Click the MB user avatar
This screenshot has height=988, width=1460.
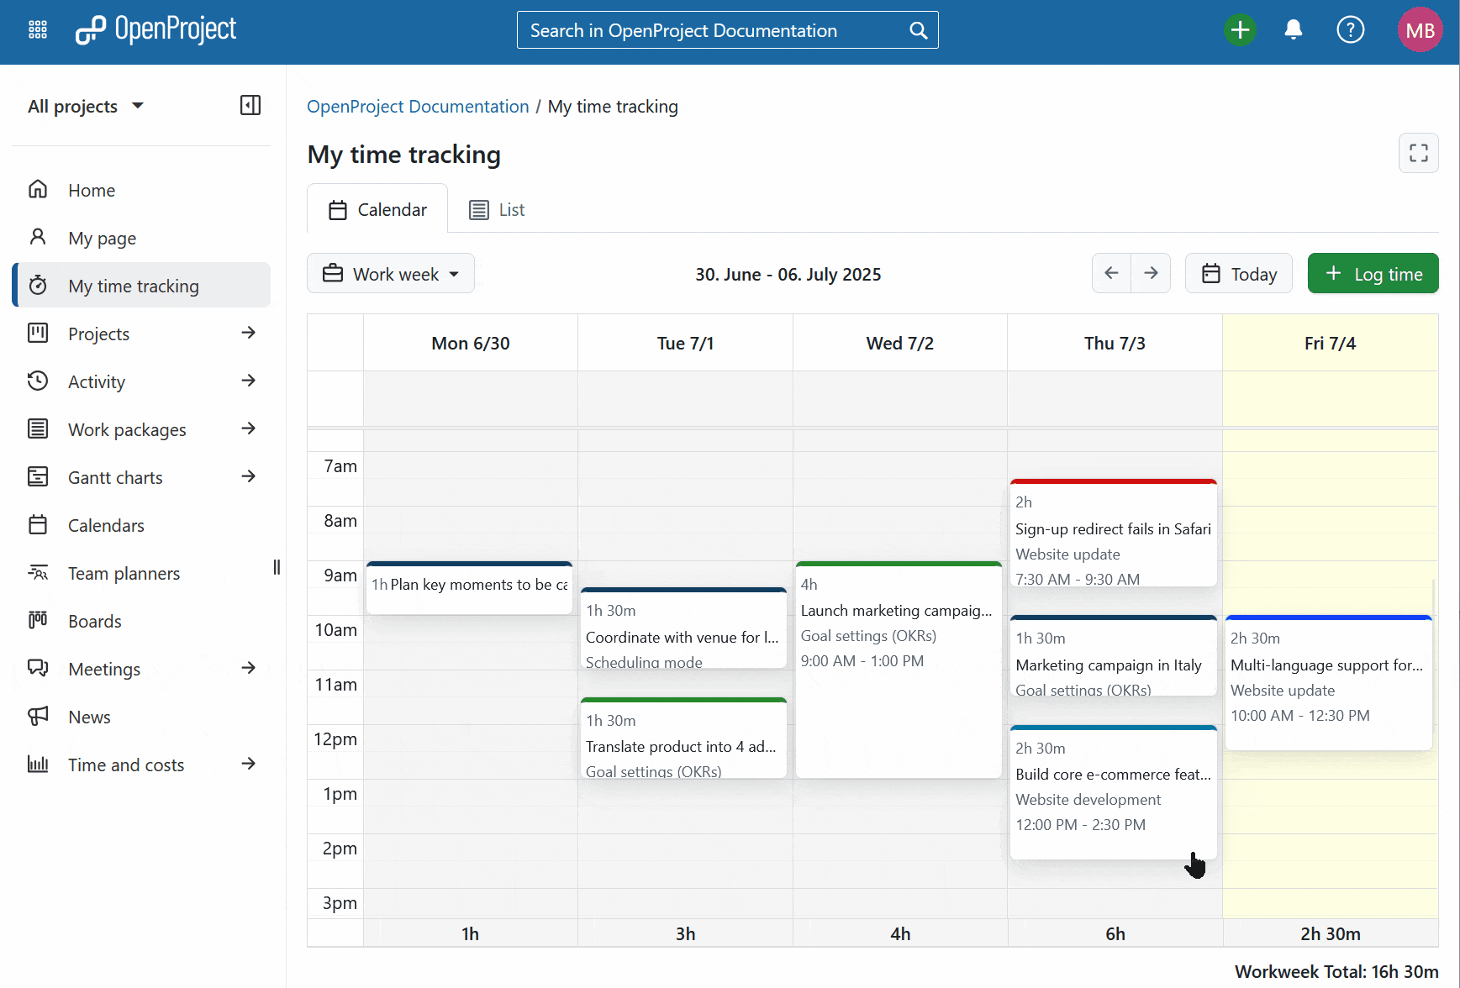pyautogui.click(x=1420, y=29)
